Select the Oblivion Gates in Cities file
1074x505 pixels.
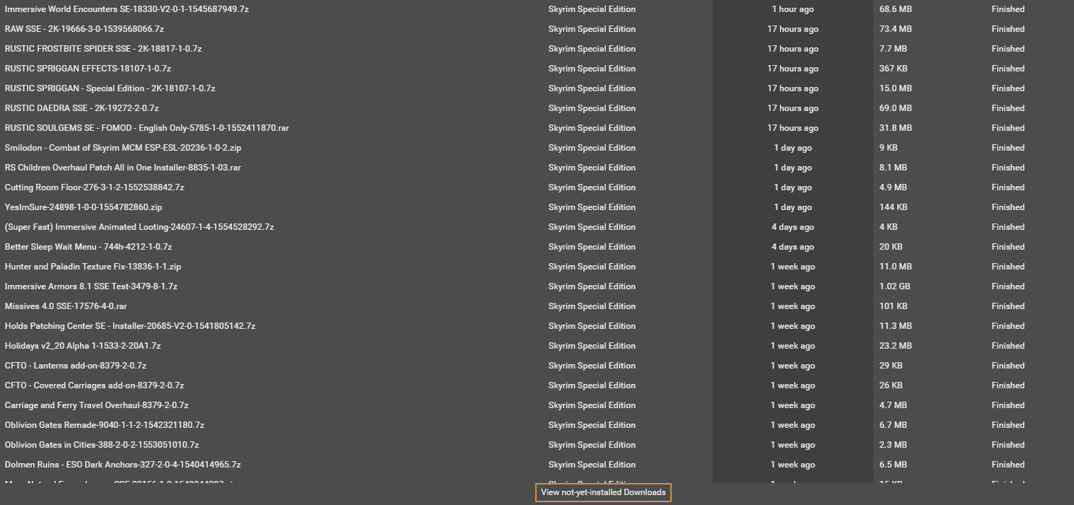[x=102, y=445]
